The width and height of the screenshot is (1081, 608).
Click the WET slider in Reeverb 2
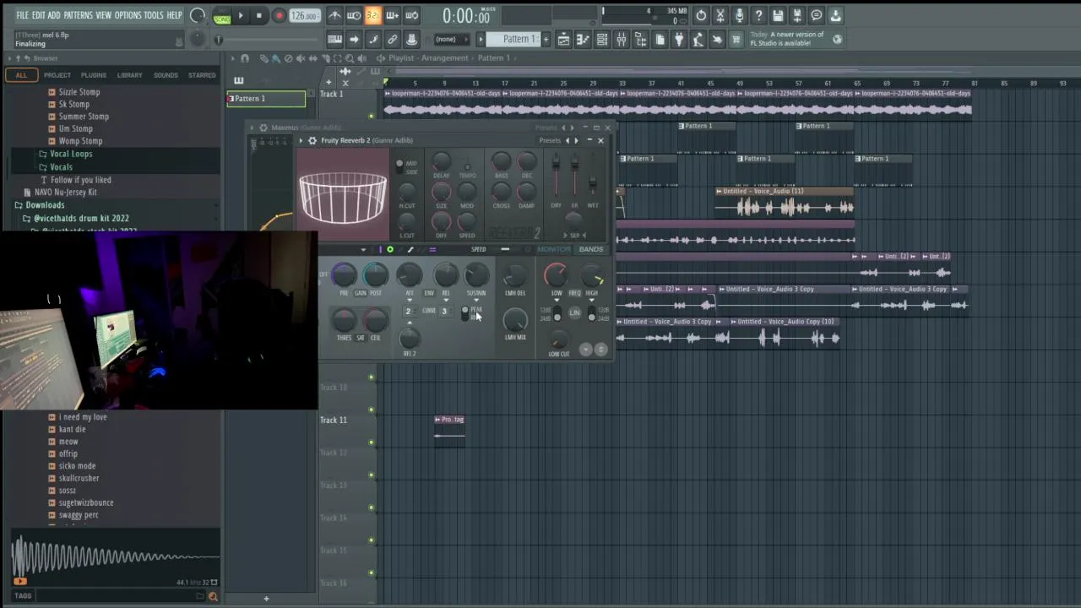coord(593,182)
